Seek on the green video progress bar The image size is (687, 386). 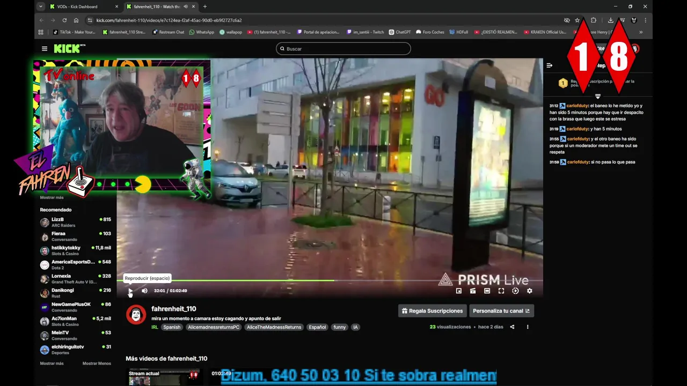330,280
